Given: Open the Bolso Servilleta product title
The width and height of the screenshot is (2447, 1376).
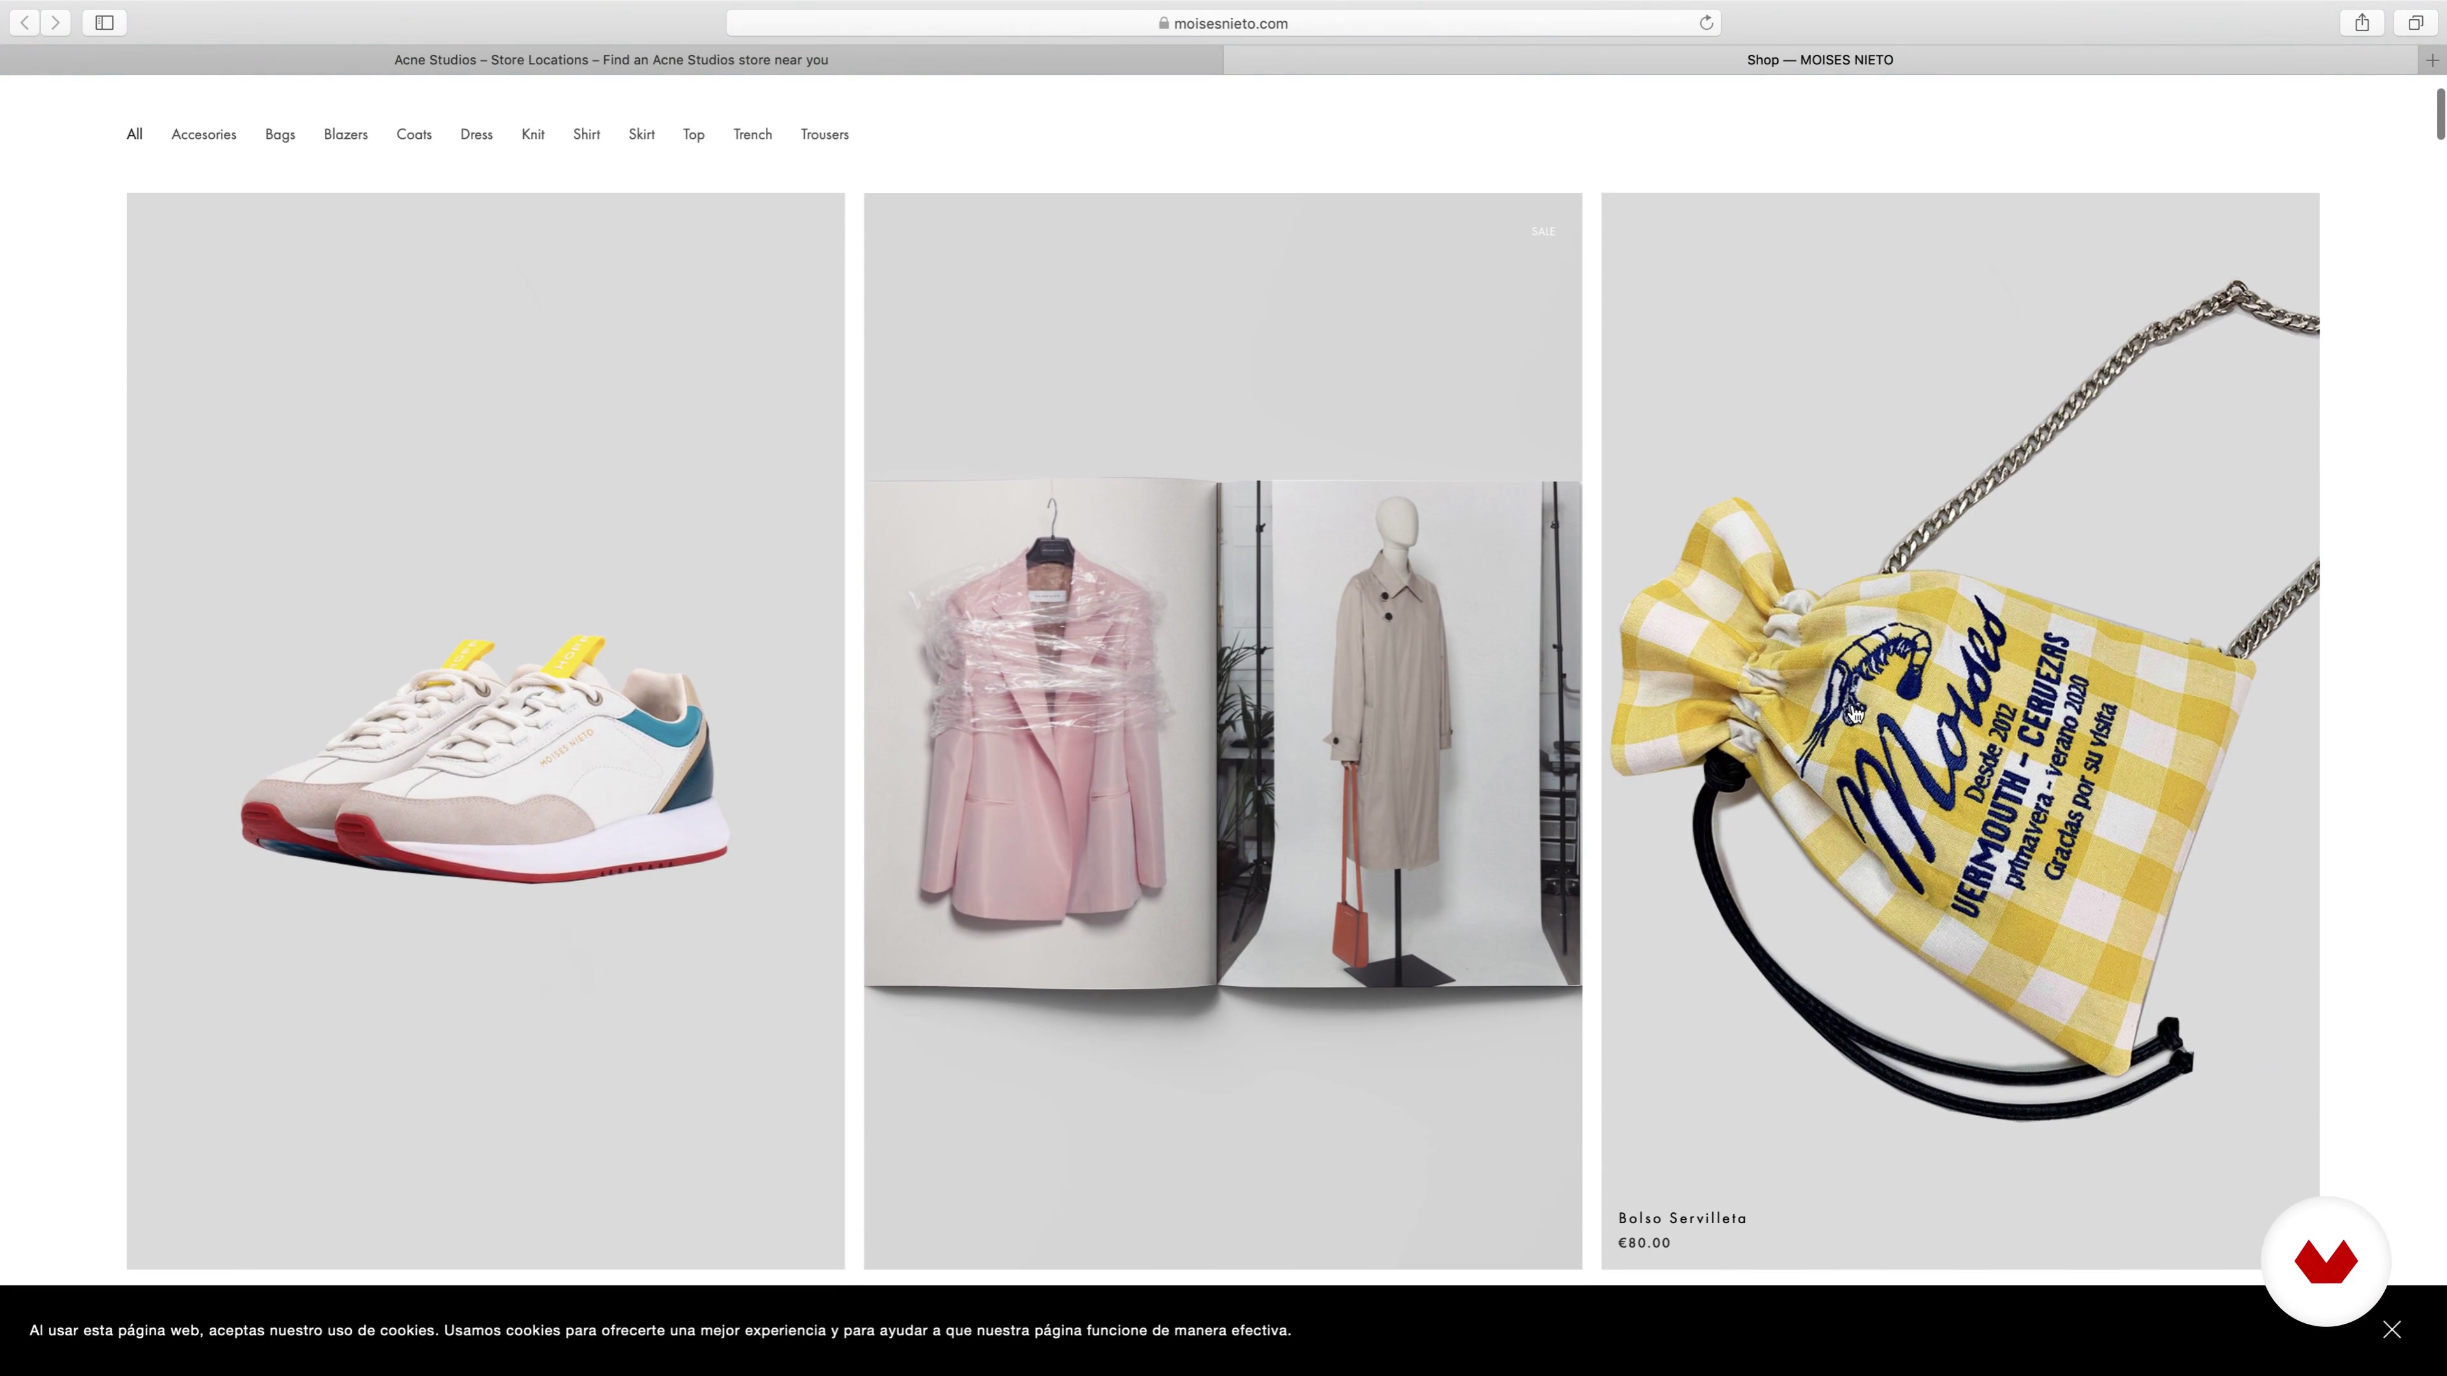Looking at the screenshot, I should click(1682, 1217).
